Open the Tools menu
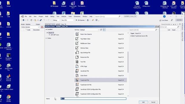Screen dimensions: 185x104 coord(70,16)
